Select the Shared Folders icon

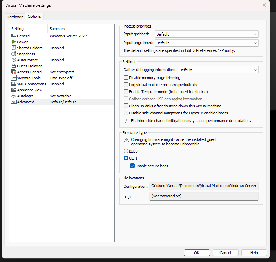pyautogui.click(x=14, y=48)
